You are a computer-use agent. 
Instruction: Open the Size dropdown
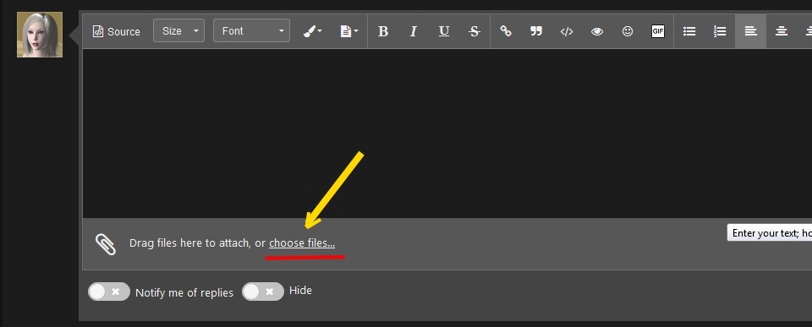[x=178, y=31]
